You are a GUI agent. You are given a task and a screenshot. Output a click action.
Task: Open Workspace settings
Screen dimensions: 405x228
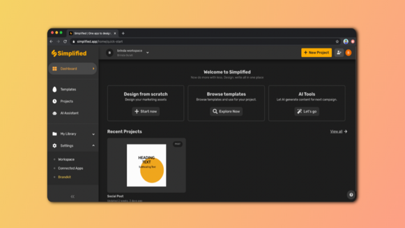tap(66, 160)
